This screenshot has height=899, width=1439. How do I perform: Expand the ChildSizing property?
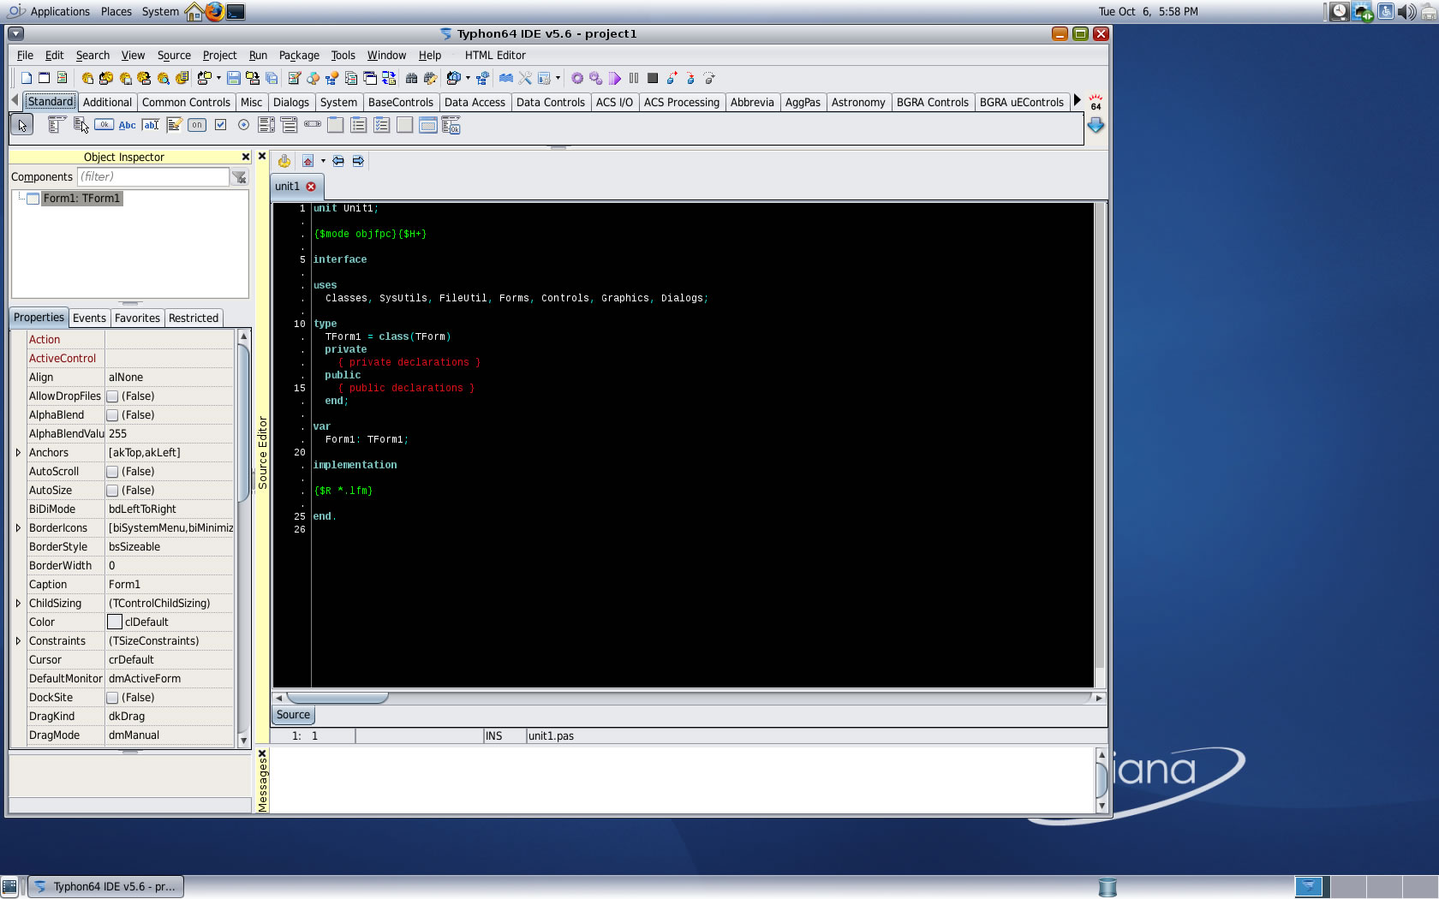pos(18,604)
